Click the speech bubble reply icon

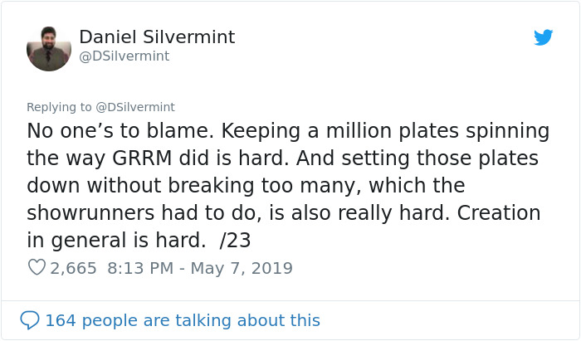(x=30, y=319)
